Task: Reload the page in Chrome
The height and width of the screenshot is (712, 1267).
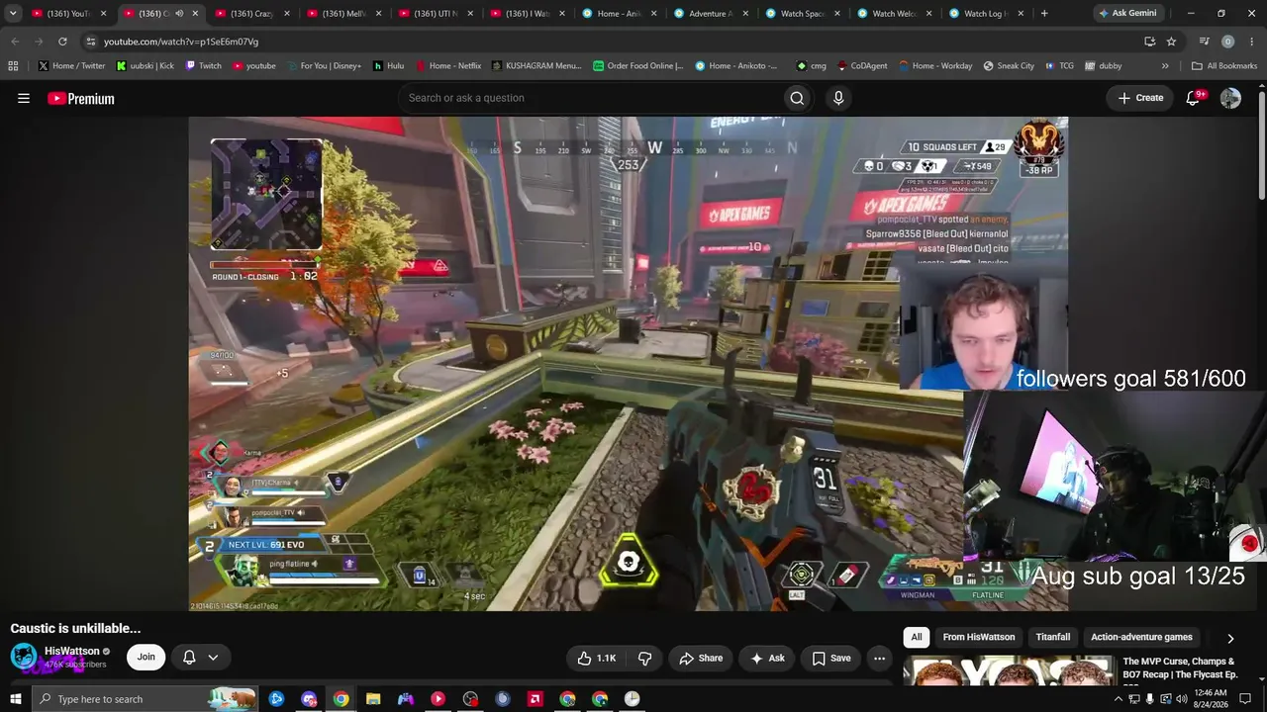Action: (62, 42)
